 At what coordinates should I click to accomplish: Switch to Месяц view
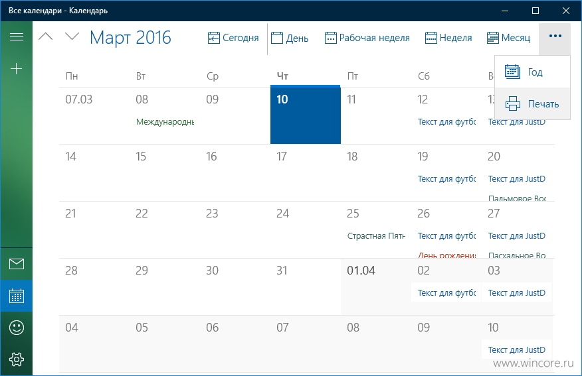(508, 38)
